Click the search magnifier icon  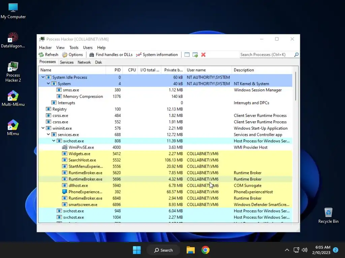pyautogui.click(x=296, y=55)
